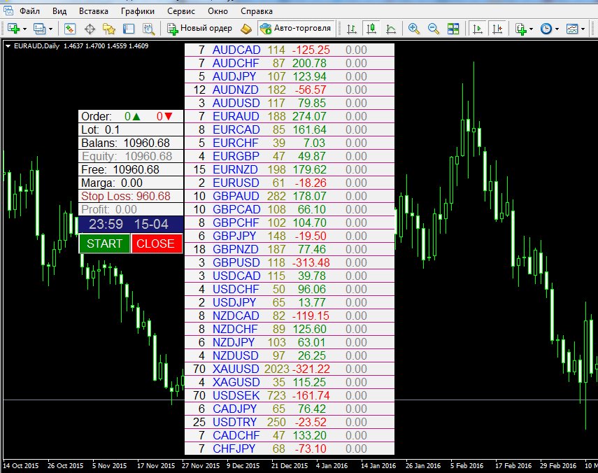This screenshot has width=598, height=473.
Task: Click the Profiles icon
Action: click(x=39, y=29)
